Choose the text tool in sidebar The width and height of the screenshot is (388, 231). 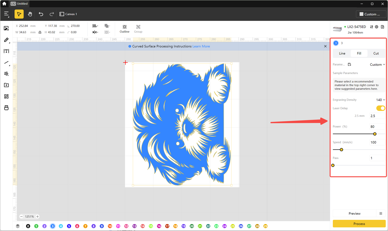tap(6, 51)
